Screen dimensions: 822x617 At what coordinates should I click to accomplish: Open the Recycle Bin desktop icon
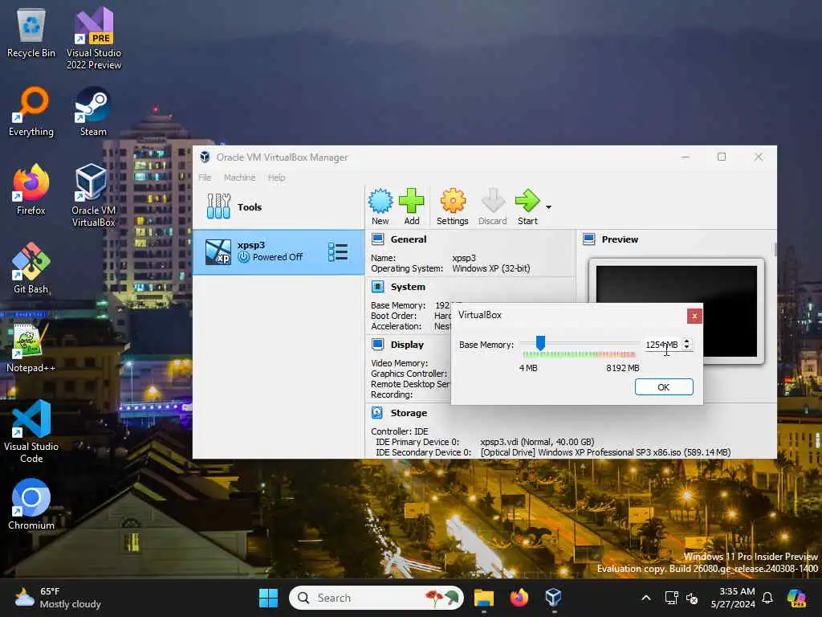point(31,32)
